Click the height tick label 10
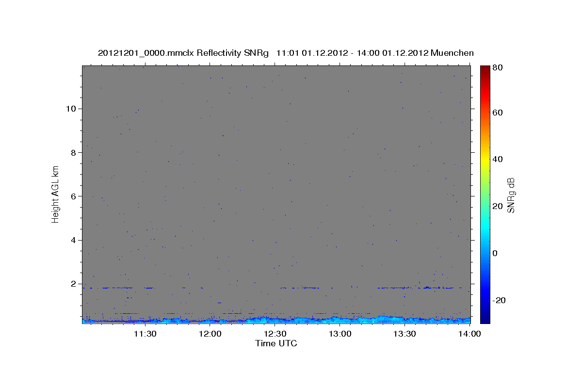This screenshot has width=582, height=388. (x=72, y=109)
